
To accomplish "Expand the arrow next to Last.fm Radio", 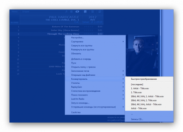I will coord(123,99).
